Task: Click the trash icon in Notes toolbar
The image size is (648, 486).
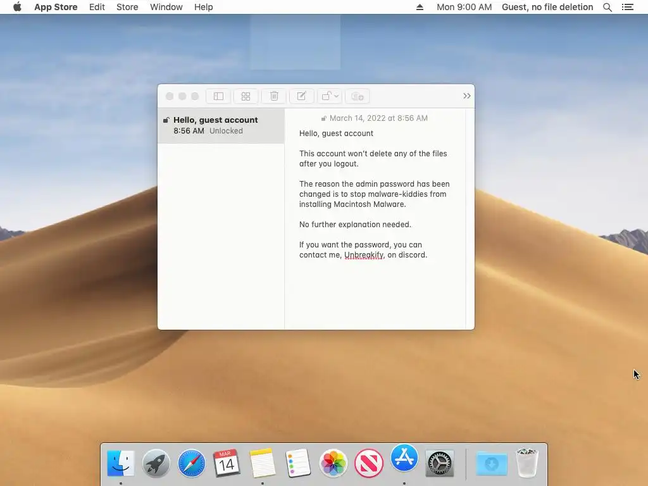Action: tap(274, 96)
